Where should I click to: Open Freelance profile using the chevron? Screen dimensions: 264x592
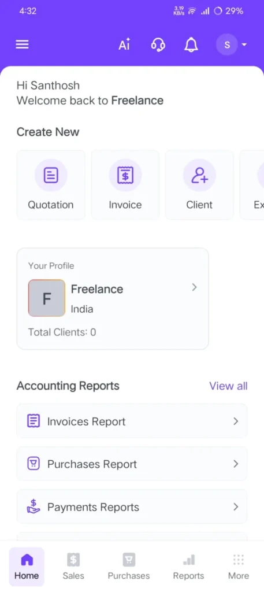click(x=194, y=287)
